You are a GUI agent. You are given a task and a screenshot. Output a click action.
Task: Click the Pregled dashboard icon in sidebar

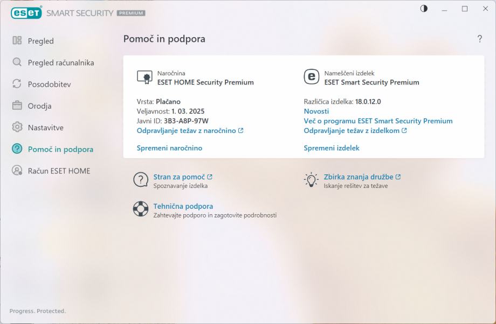tap(17, 41)
